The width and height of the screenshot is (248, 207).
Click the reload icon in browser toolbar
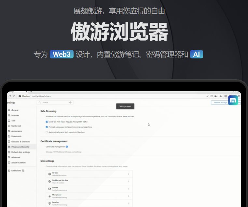point(10,96)
